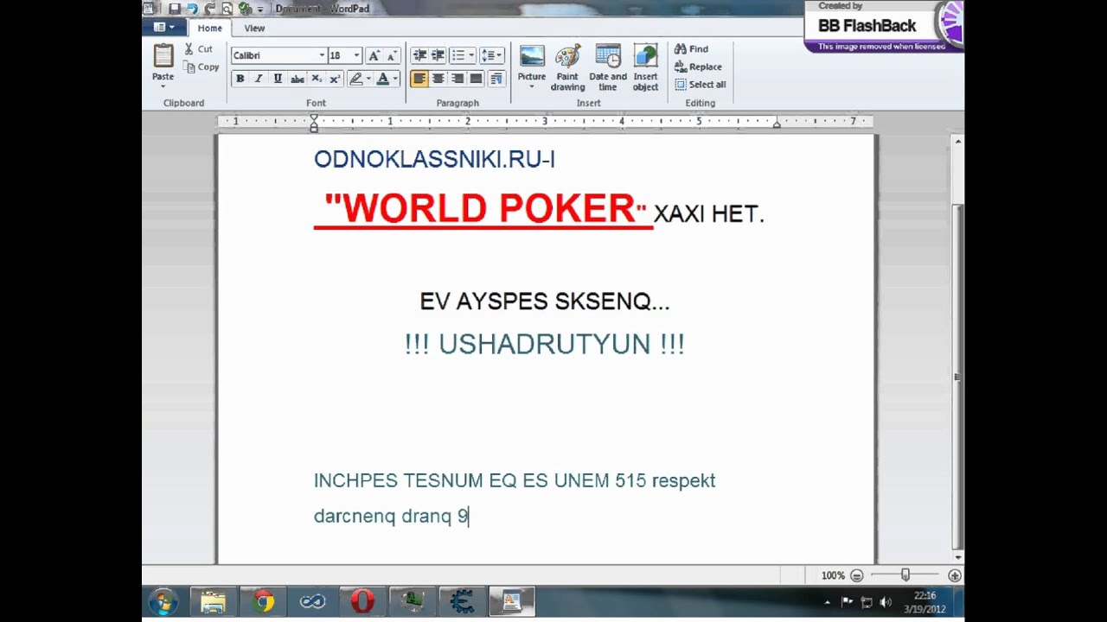Click the WordPad taskbar button
This screenshot has height=622, width=1107.
(x=512, y=601)
